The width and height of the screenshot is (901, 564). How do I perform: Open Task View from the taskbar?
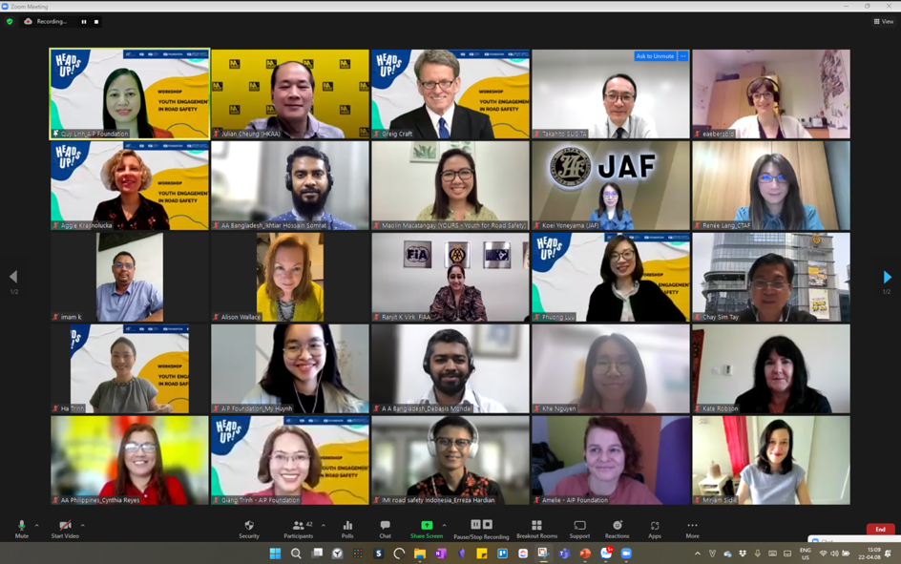(317, 554)
